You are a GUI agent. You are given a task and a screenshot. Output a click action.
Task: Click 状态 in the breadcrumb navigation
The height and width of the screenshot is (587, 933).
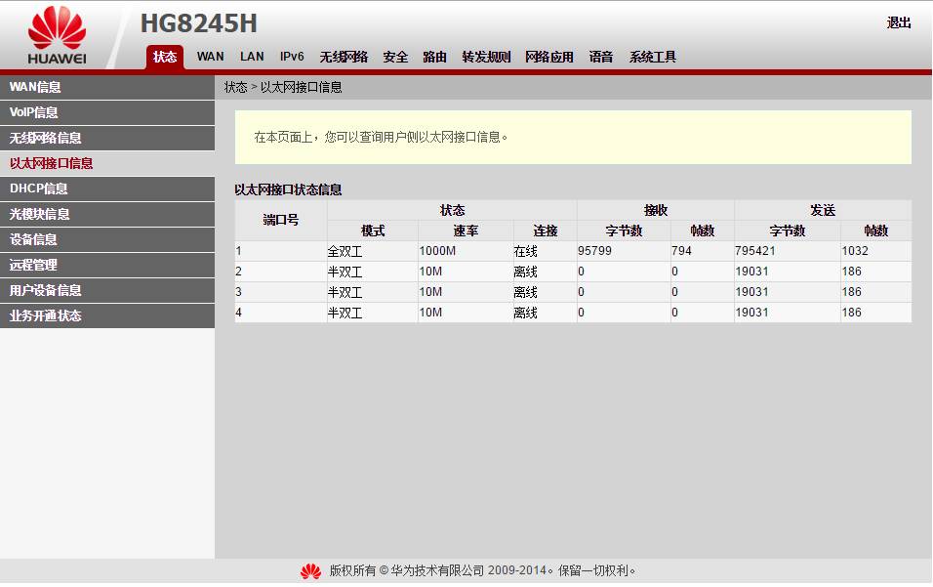(234, 85)
